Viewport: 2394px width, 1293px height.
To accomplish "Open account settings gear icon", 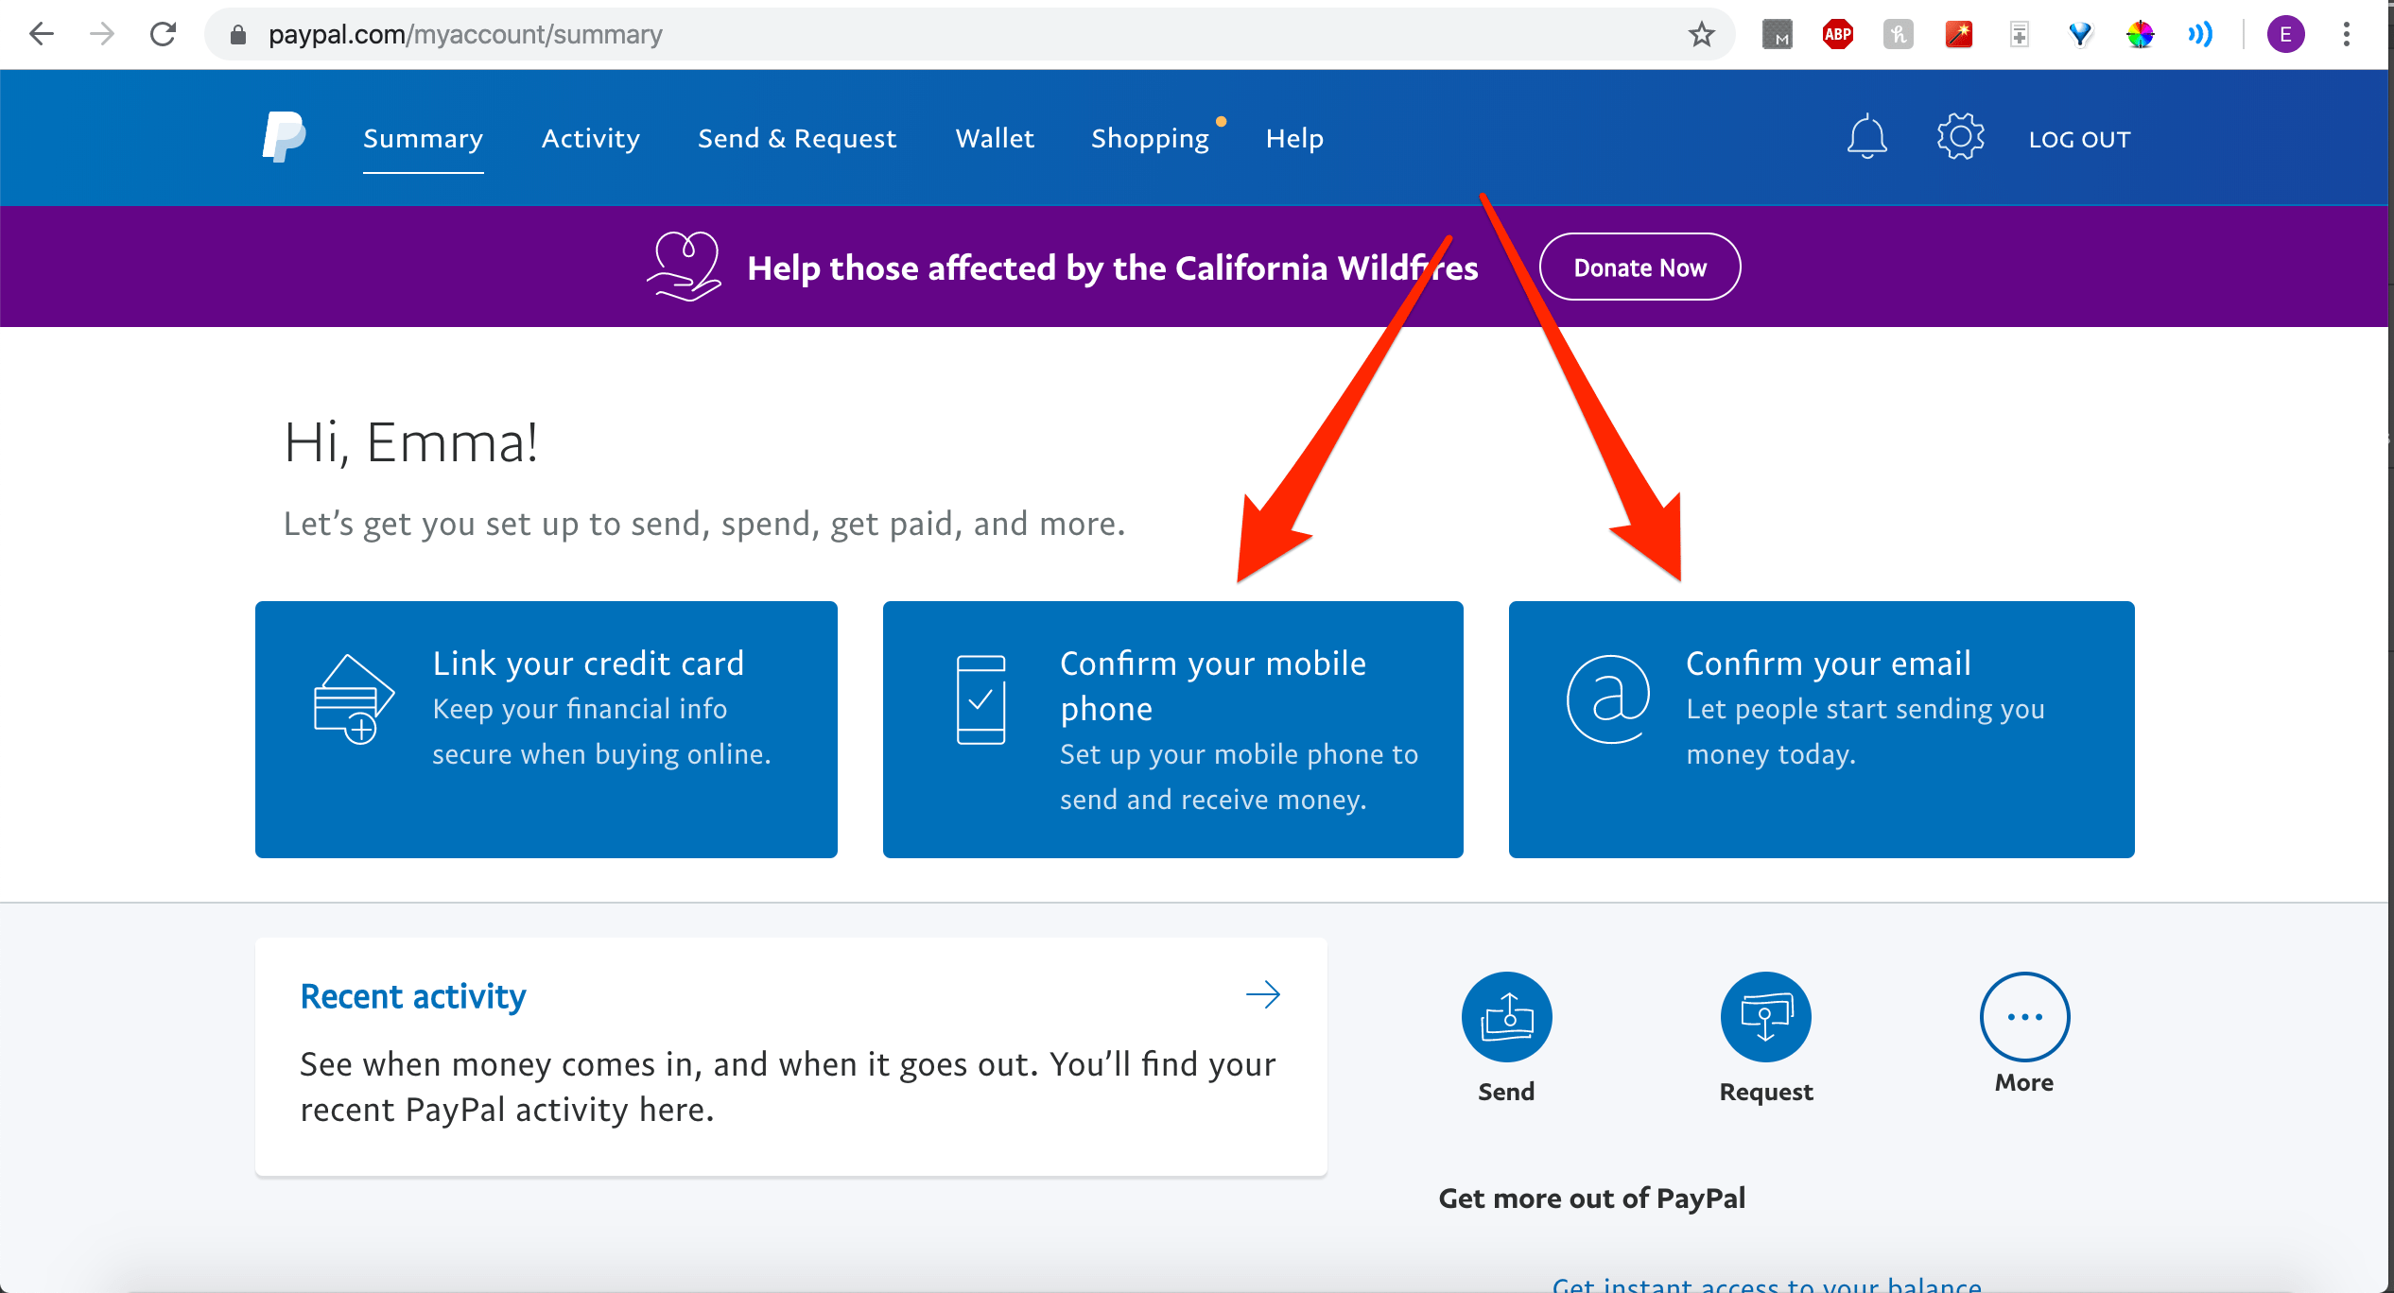I will 1960,138.
